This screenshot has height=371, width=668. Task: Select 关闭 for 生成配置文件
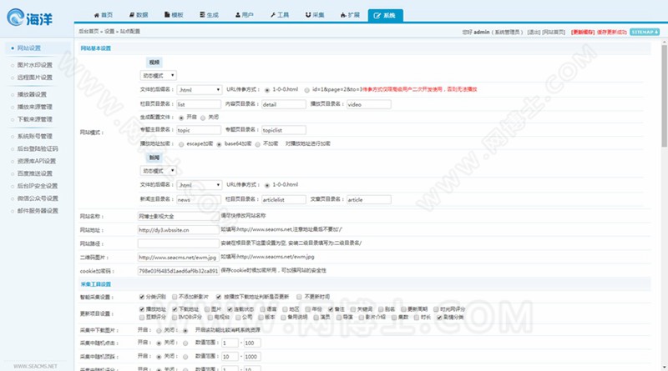click(x=203, y=118)
